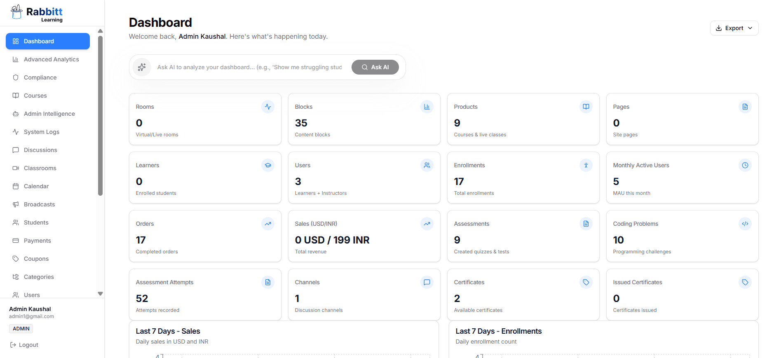The image size is (781, 358).
Task: Click the '0 USD / 199 INR' revenue value
Action: (332, 240)
